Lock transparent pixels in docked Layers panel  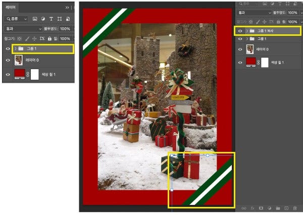250,22
